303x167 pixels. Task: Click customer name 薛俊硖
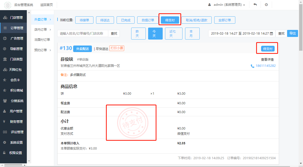click(67, 59)
